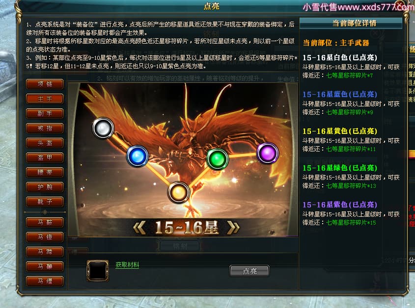
Task: Close the 点亮 window
Action: coord(400,5)
